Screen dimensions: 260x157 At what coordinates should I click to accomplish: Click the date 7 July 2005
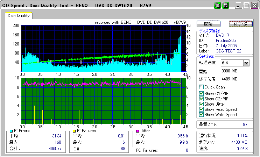tap(226, 46)
